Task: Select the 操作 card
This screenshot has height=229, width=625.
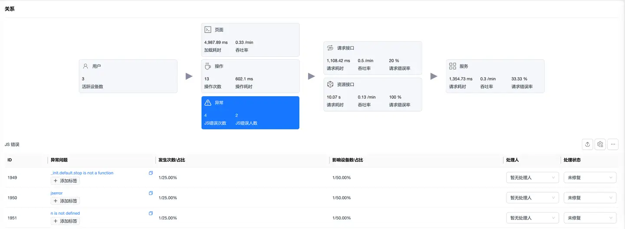Action: [250, 76]
